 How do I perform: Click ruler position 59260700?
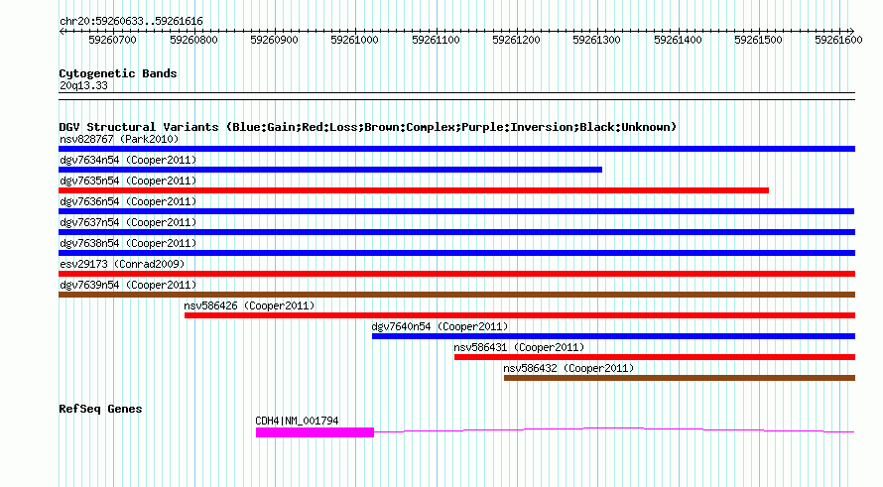[x=113, y=40]
